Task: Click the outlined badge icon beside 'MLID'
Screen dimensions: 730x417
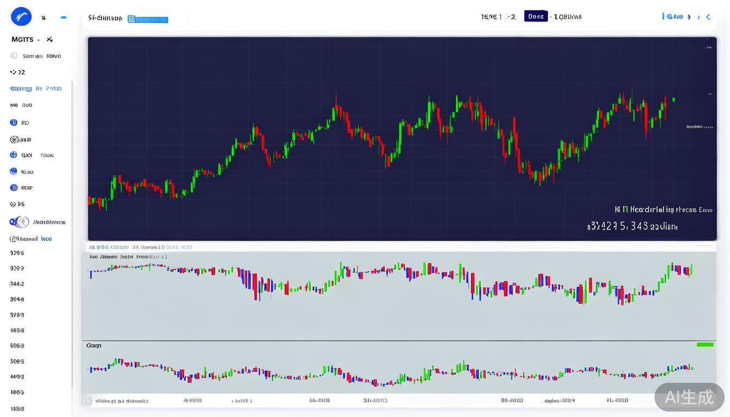Action: (14, 139)
